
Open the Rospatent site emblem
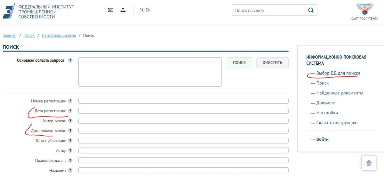click(x=365, y=9)
